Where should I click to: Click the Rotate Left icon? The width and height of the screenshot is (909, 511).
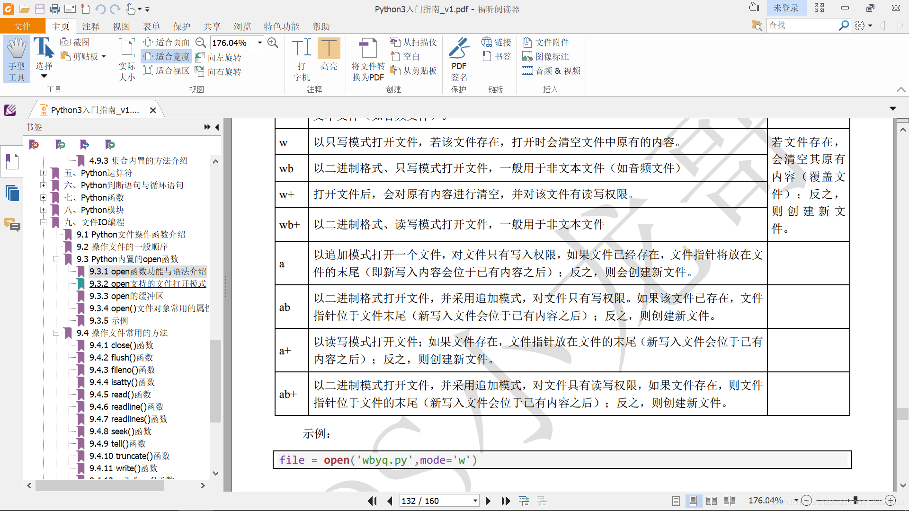218,57
